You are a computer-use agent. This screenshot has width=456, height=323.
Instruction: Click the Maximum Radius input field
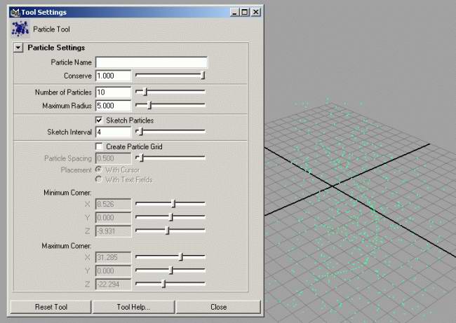(x=113, y=106)
